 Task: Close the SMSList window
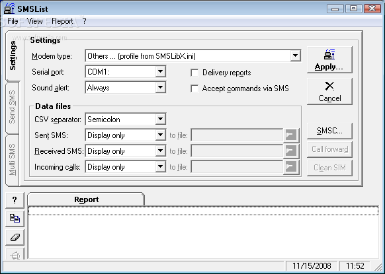372,9
